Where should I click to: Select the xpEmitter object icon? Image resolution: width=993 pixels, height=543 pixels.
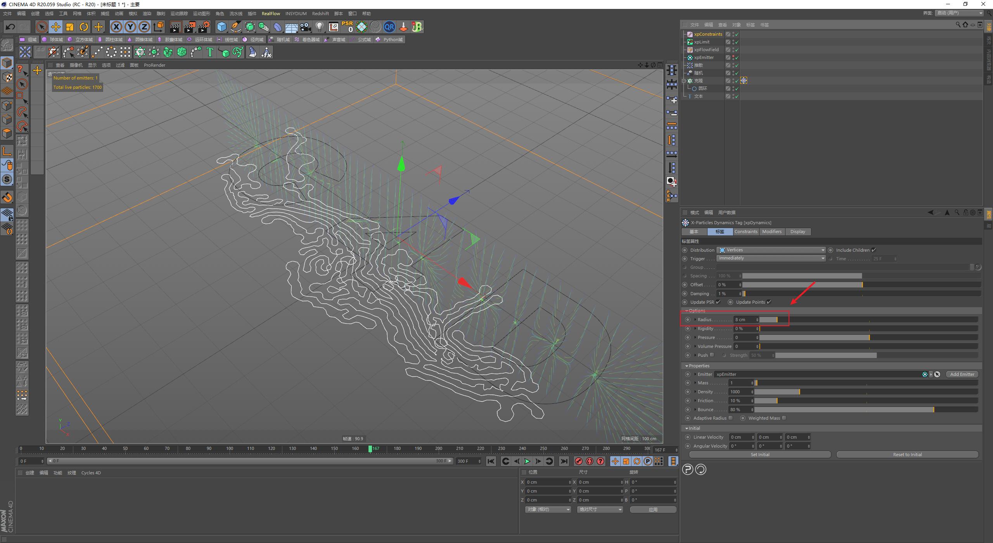(690, 57)
